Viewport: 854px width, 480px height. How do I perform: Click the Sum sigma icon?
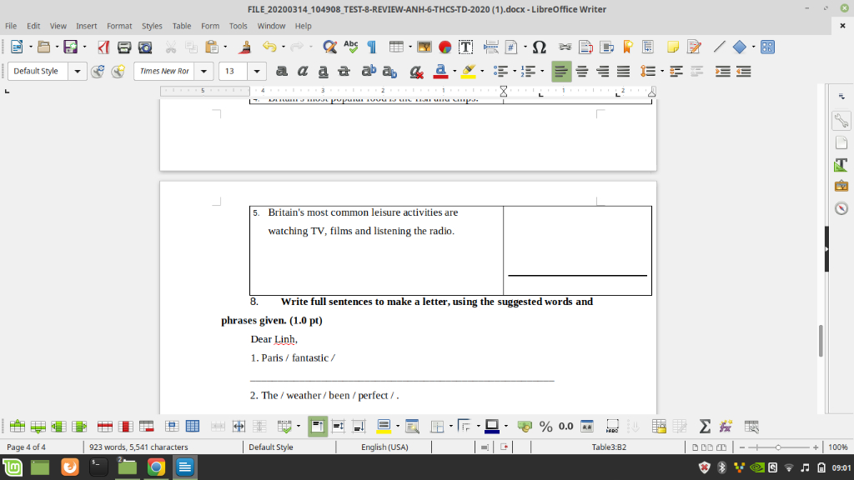pyautogui.click(x=705, y=427)
